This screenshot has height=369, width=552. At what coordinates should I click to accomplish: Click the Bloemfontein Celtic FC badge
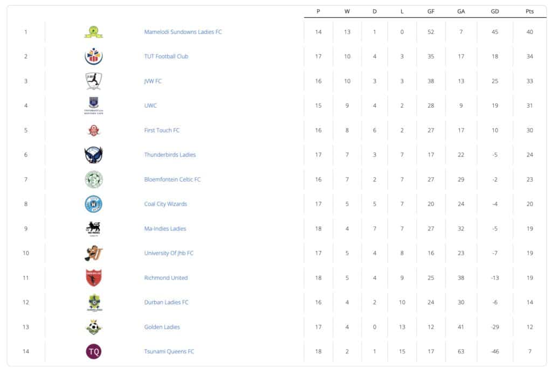pos(93,179)
